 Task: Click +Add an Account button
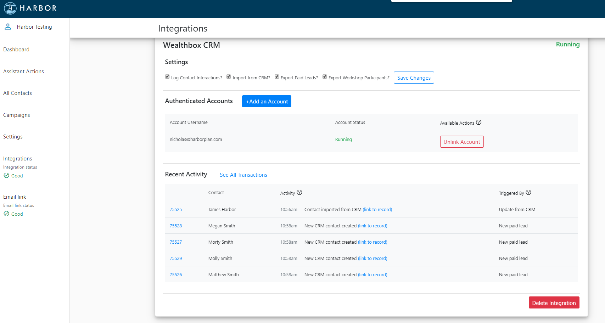tap(267, 101)
